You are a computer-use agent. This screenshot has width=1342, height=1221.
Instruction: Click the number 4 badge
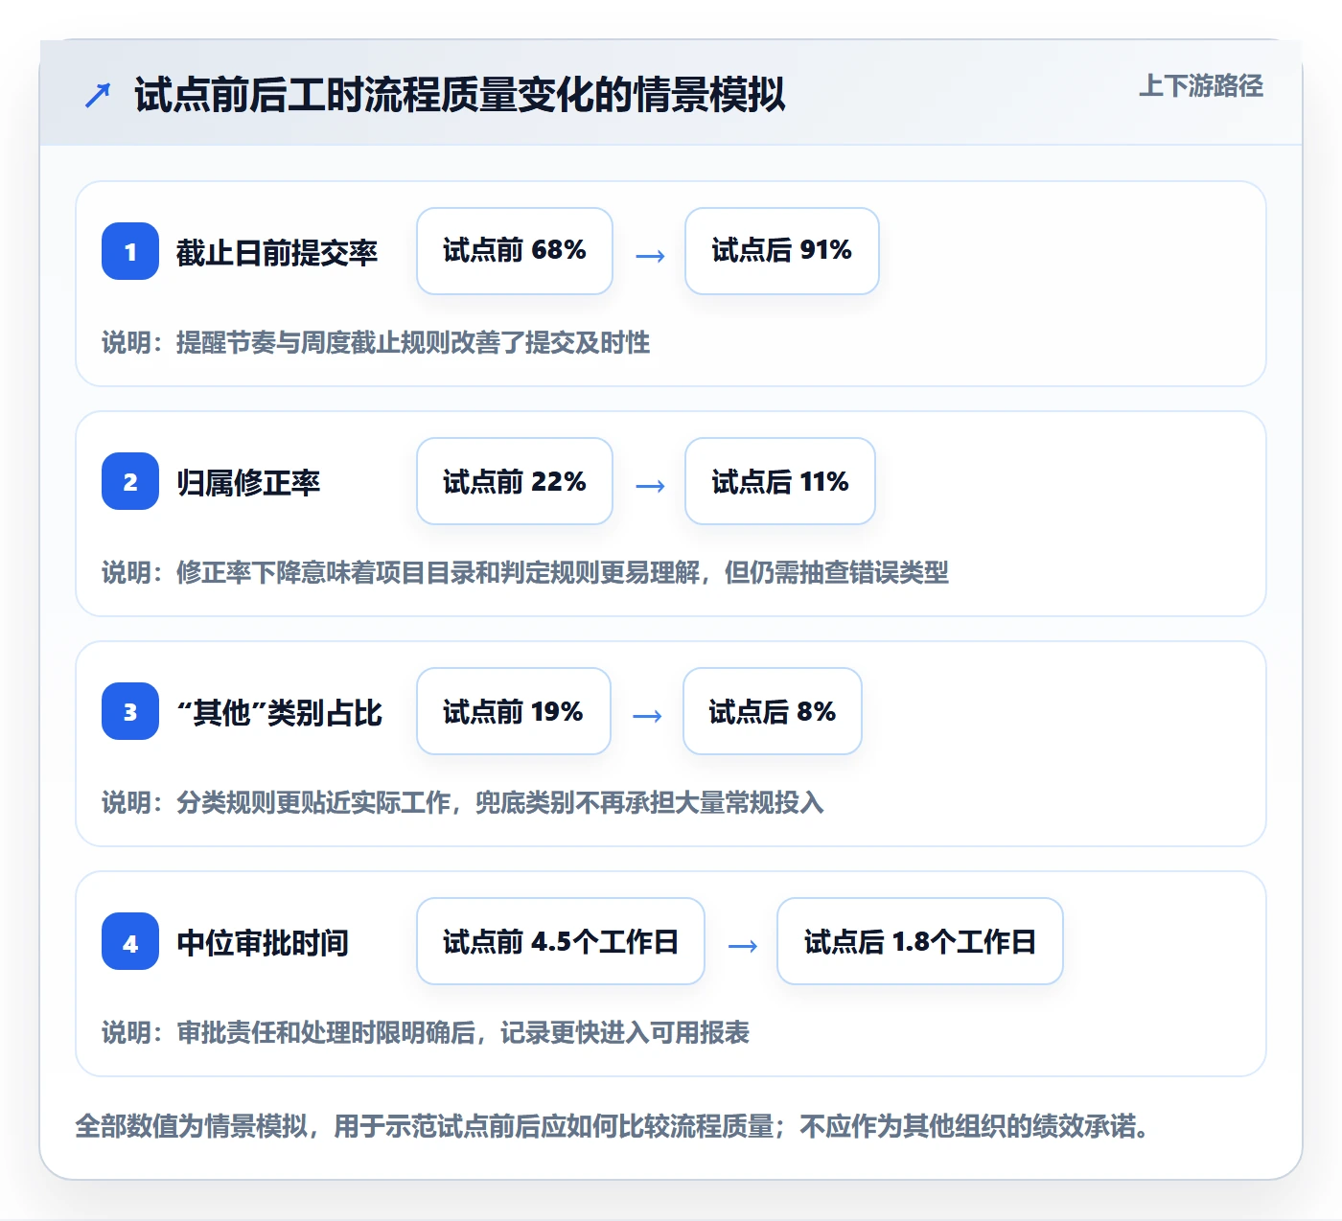tap(130, 941)
